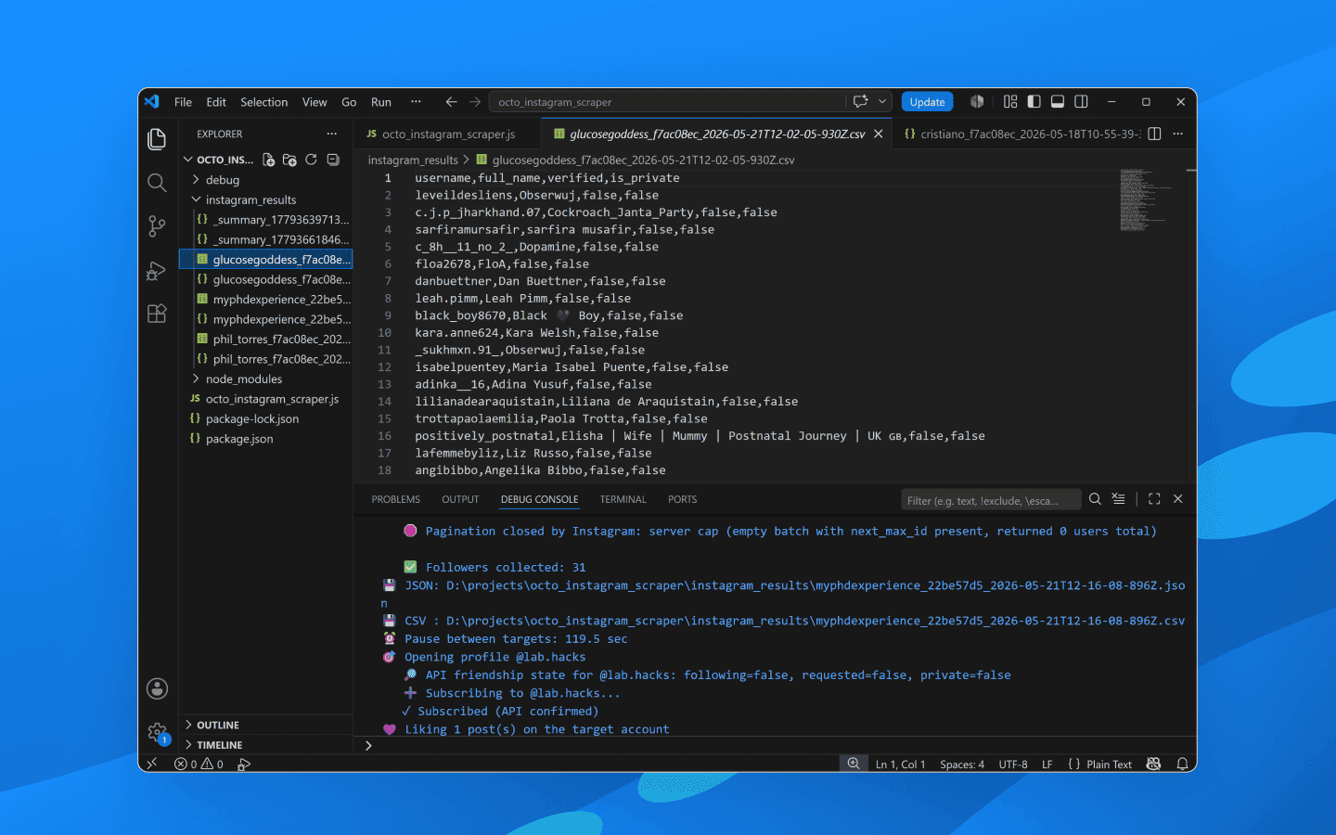Viewport: 1336px width, 835px height.
Task: Click the New File icon in Explorer
Action: pyautogui.click(x=268, y=160)
